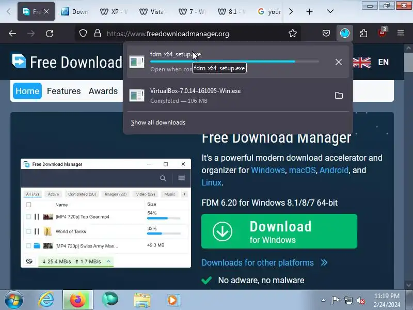The width and height of the screenshot is (413, 310).
Task: Tick the World of Tanks checkbox
Action: pyautogui.click(x=28, y=231)
